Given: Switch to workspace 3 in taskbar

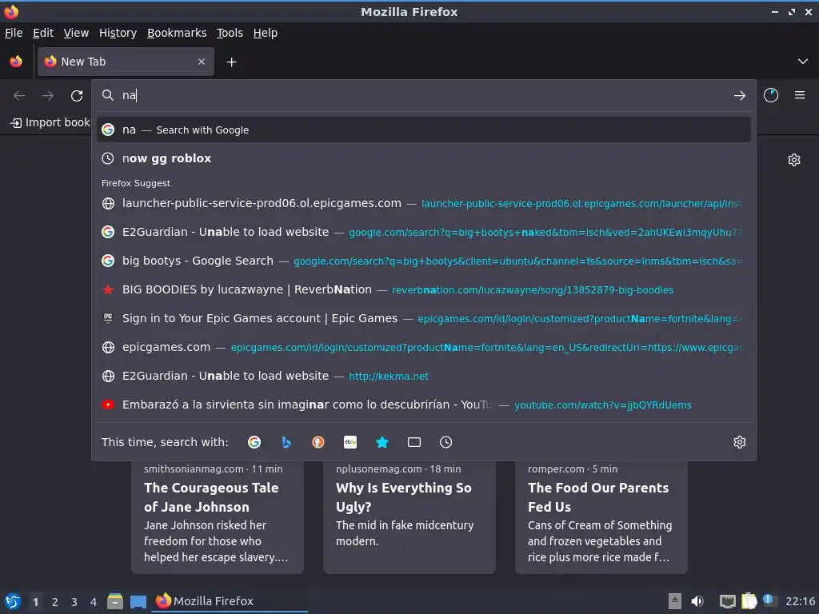Looking at the screenshot, I should 74,602.
